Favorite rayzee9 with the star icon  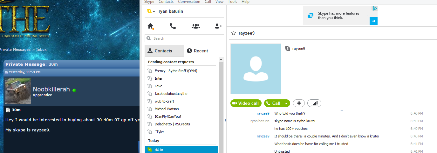[234, 33]
